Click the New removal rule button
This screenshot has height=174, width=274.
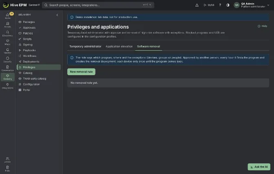click(81, 71)
